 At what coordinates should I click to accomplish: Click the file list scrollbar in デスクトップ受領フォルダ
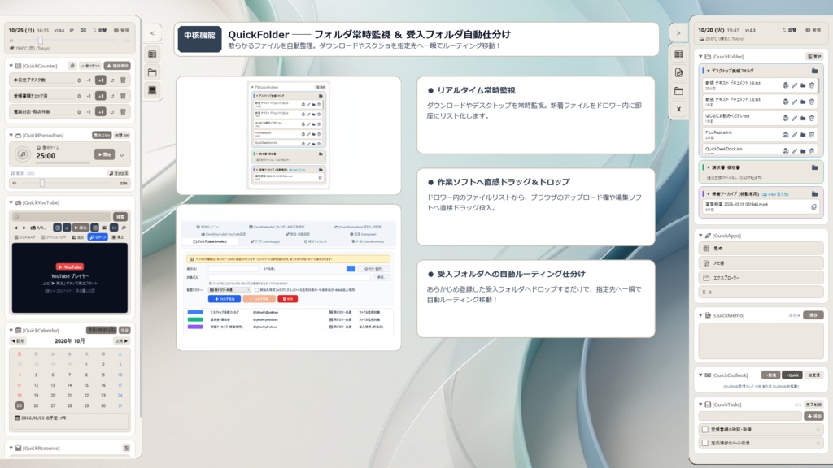pos(819,86)
